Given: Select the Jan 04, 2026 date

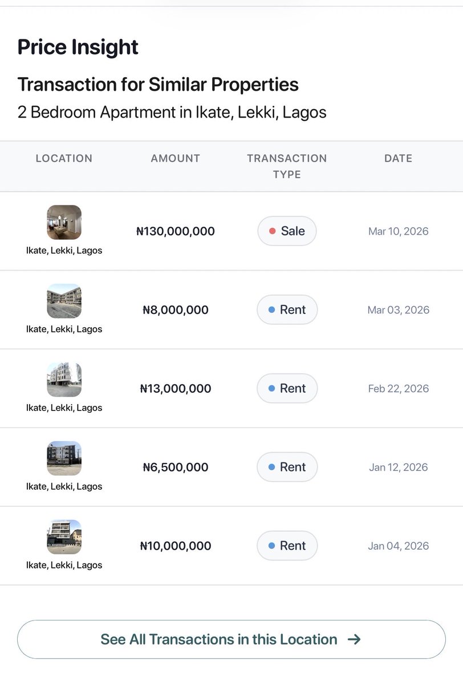Looking at the screenshot, I should (399, 546).
